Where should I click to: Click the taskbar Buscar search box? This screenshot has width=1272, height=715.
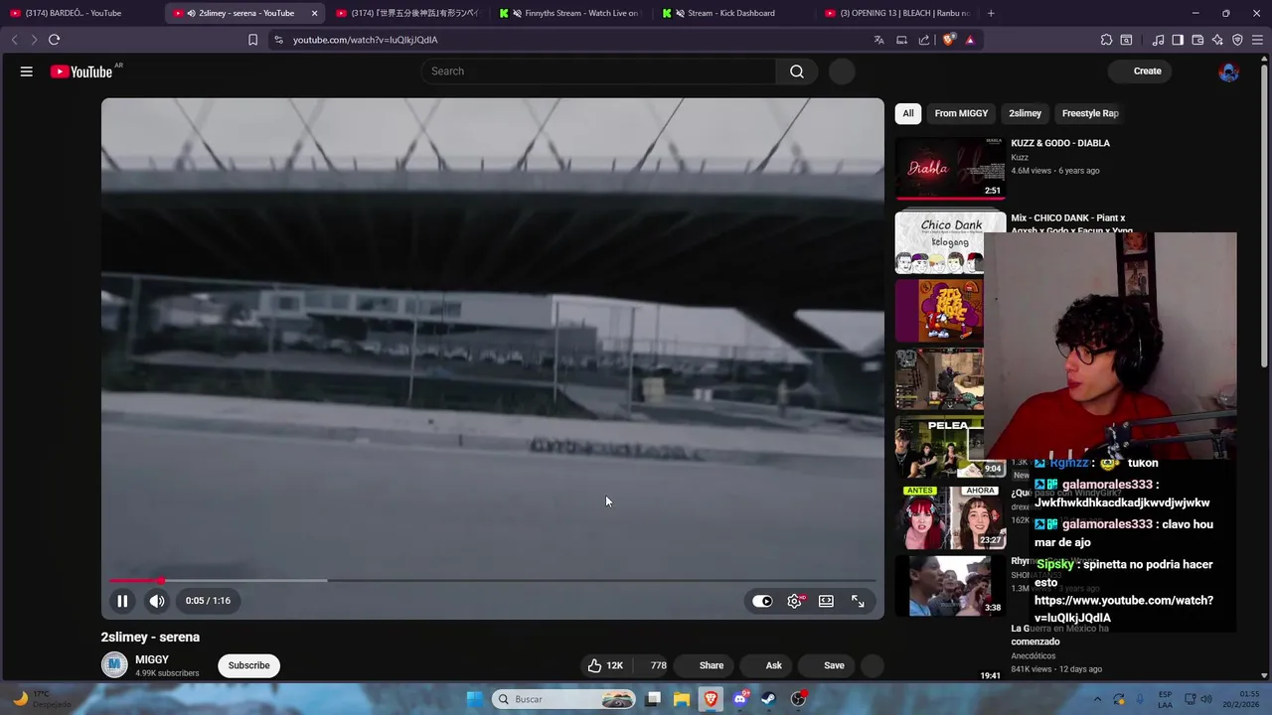pyautogui.click(x=564, y=699)
